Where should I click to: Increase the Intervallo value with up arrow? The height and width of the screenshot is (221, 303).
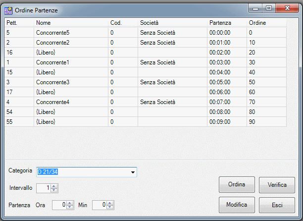point(54,186)
